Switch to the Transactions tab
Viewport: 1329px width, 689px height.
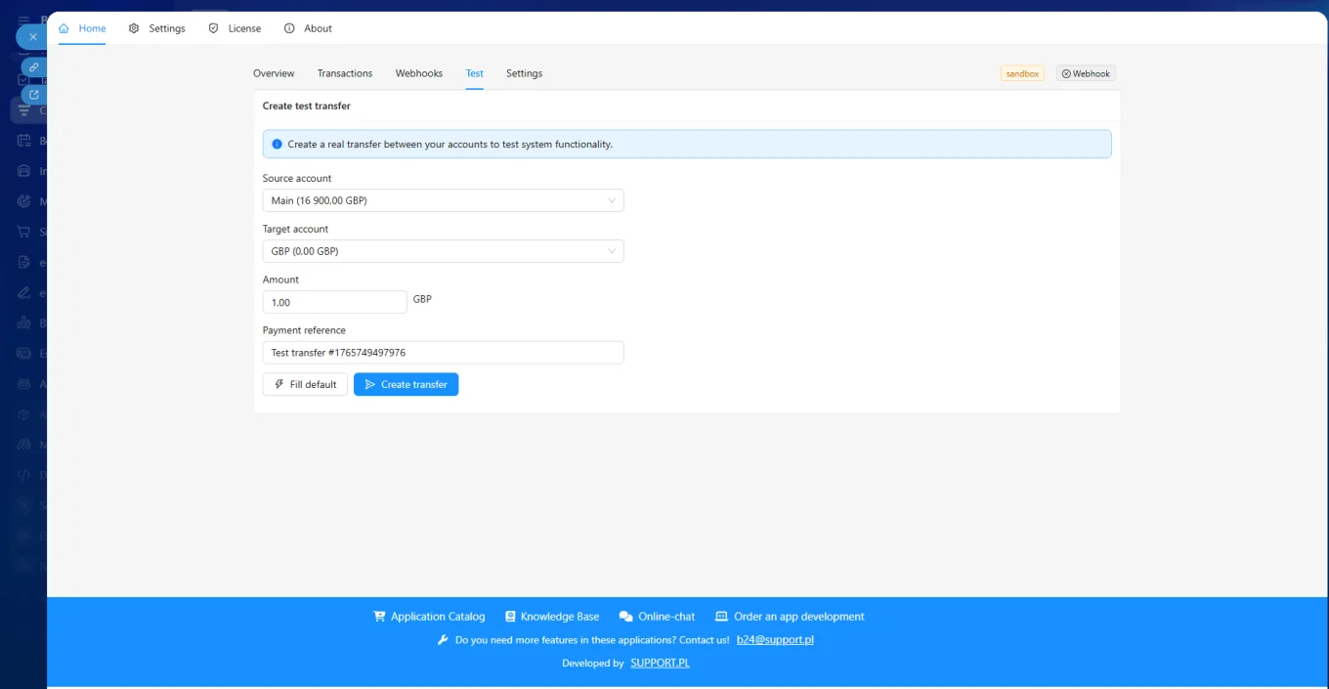pos(344,73)
